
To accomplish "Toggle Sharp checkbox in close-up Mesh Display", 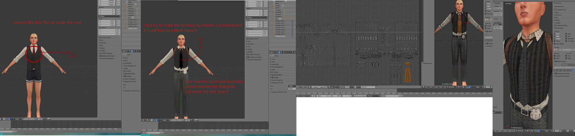I will 566,33.
